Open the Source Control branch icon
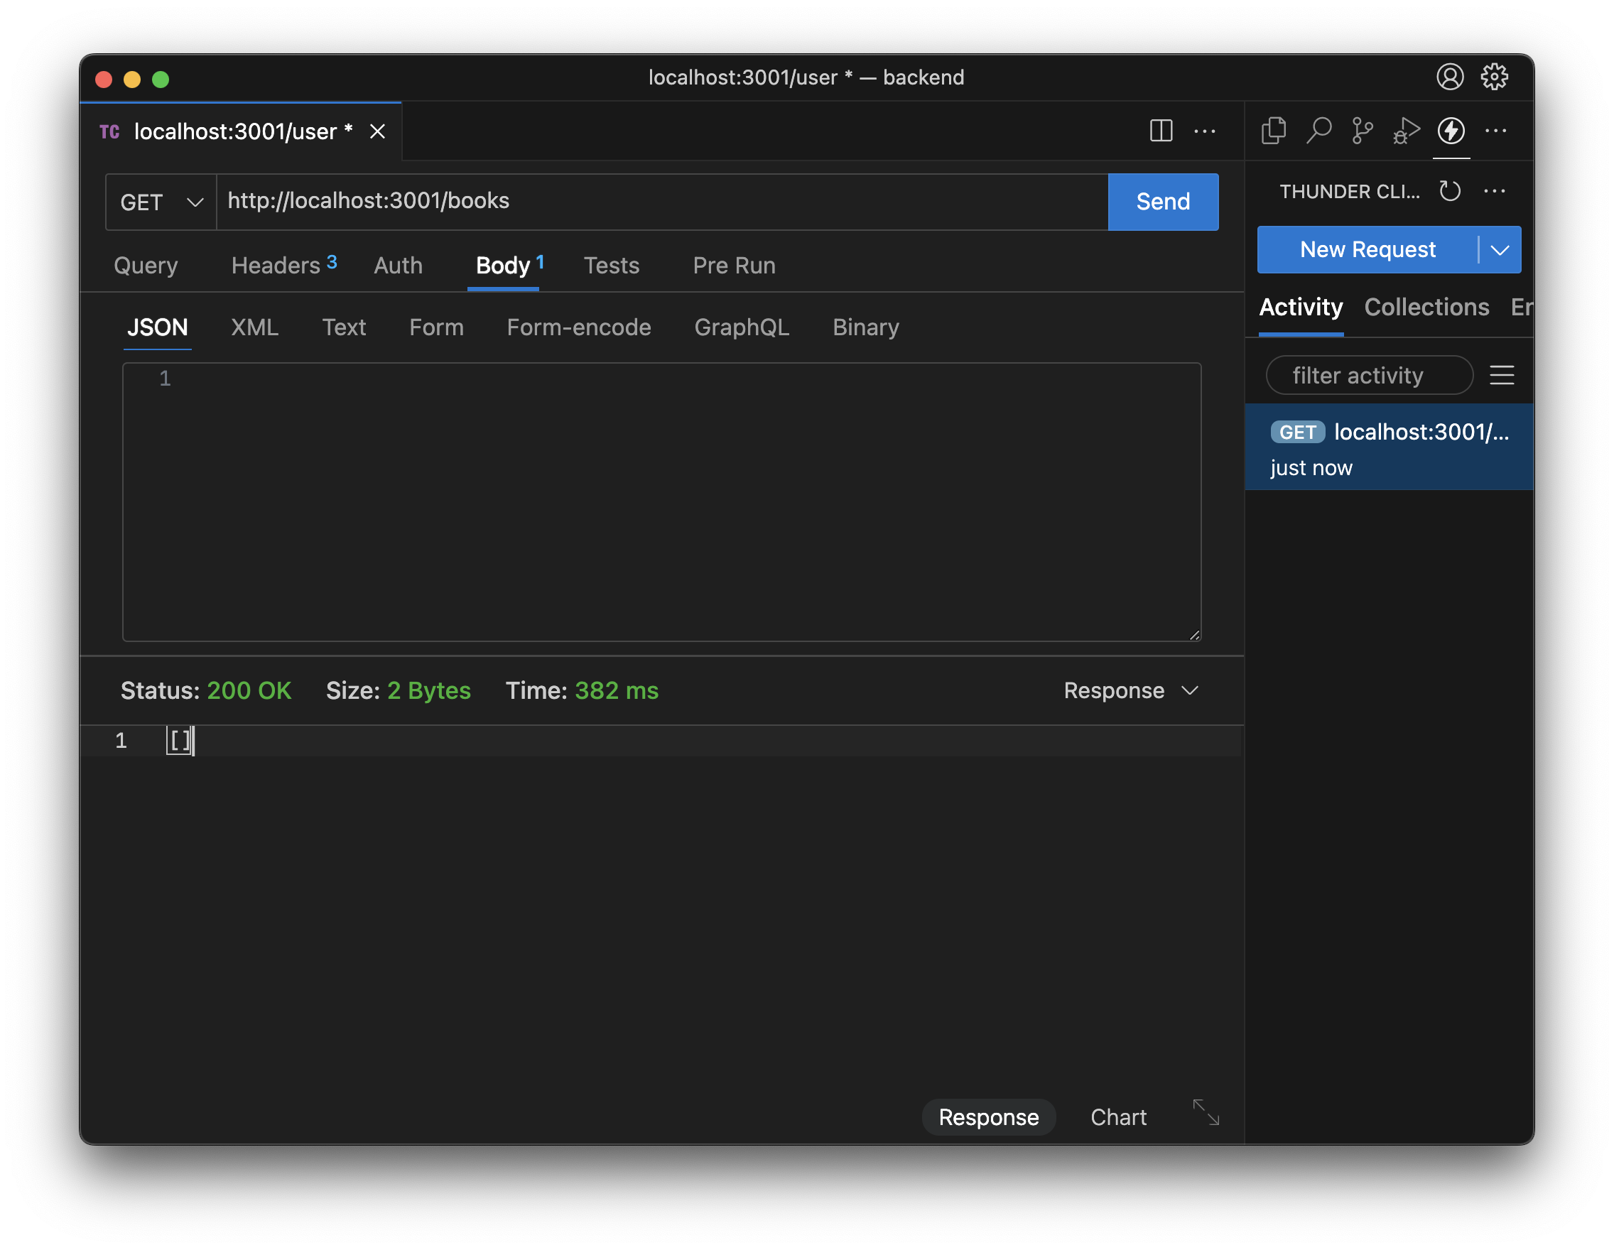1614x1250 pixels. 1362,131
